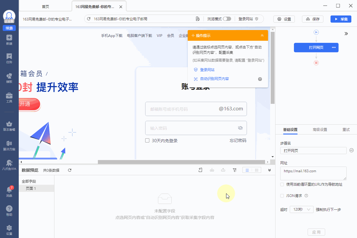The height and width of the screenshot is (238, 357).
Task: Open the 八爪鱼RPA sidebar icon
Action: coord(9,165)
